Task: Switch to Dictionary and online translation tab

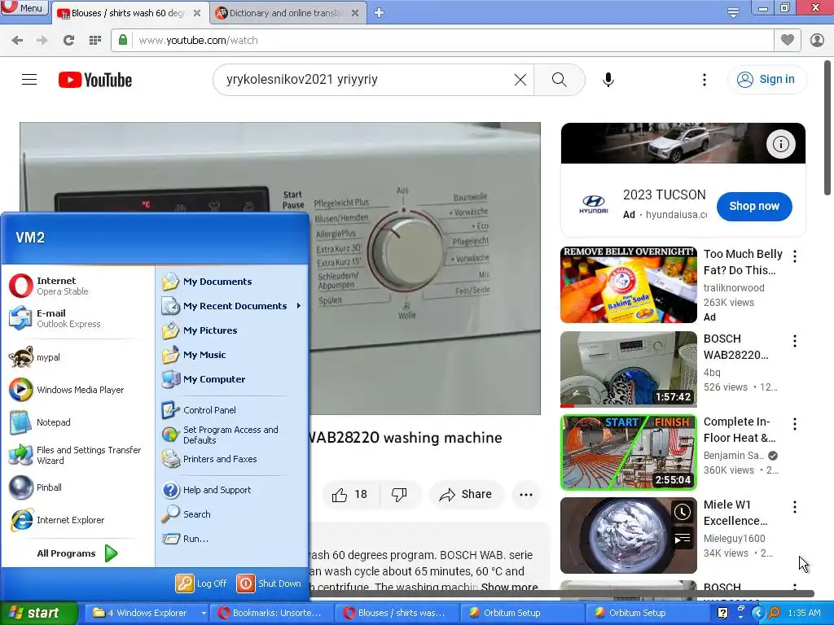Action: pyautogui.click(x=288, y=13)
